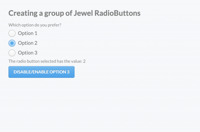Click the "Creating a group of Jewel RadioButtons" heading
This screenshot has height=132, width=200.
pos(74,13)
